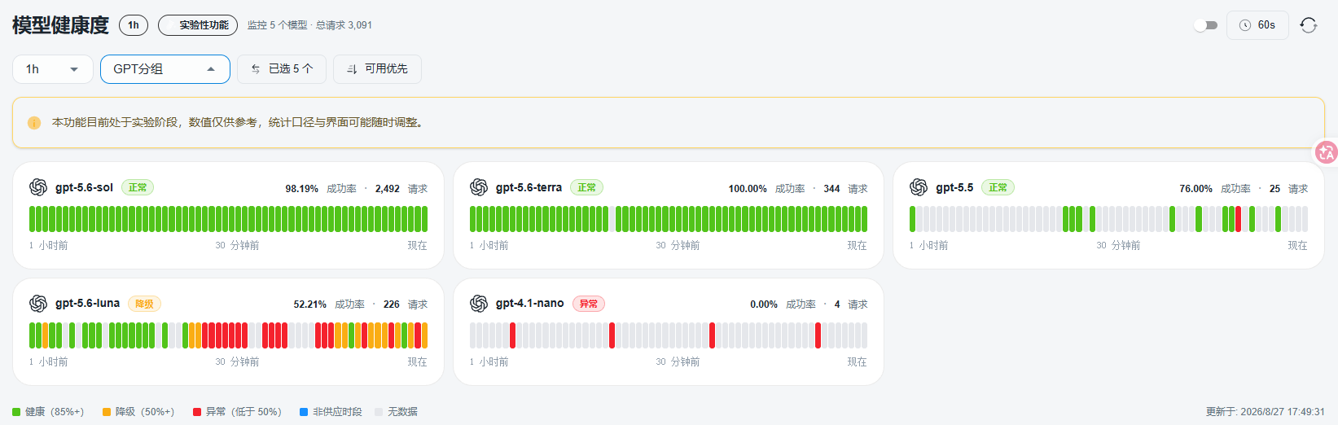The height and width of the screenshot is (425, 1338).
Task: Click the clock icon beside 60s
Action: click(x=1244, y=25)
